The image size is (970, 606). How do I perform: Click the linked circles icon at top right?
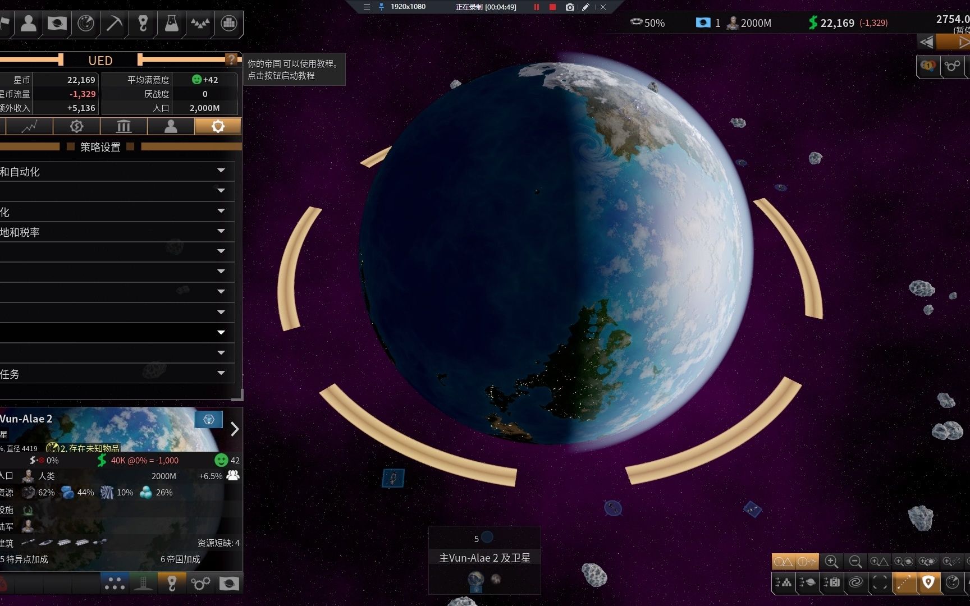point(953,66)
